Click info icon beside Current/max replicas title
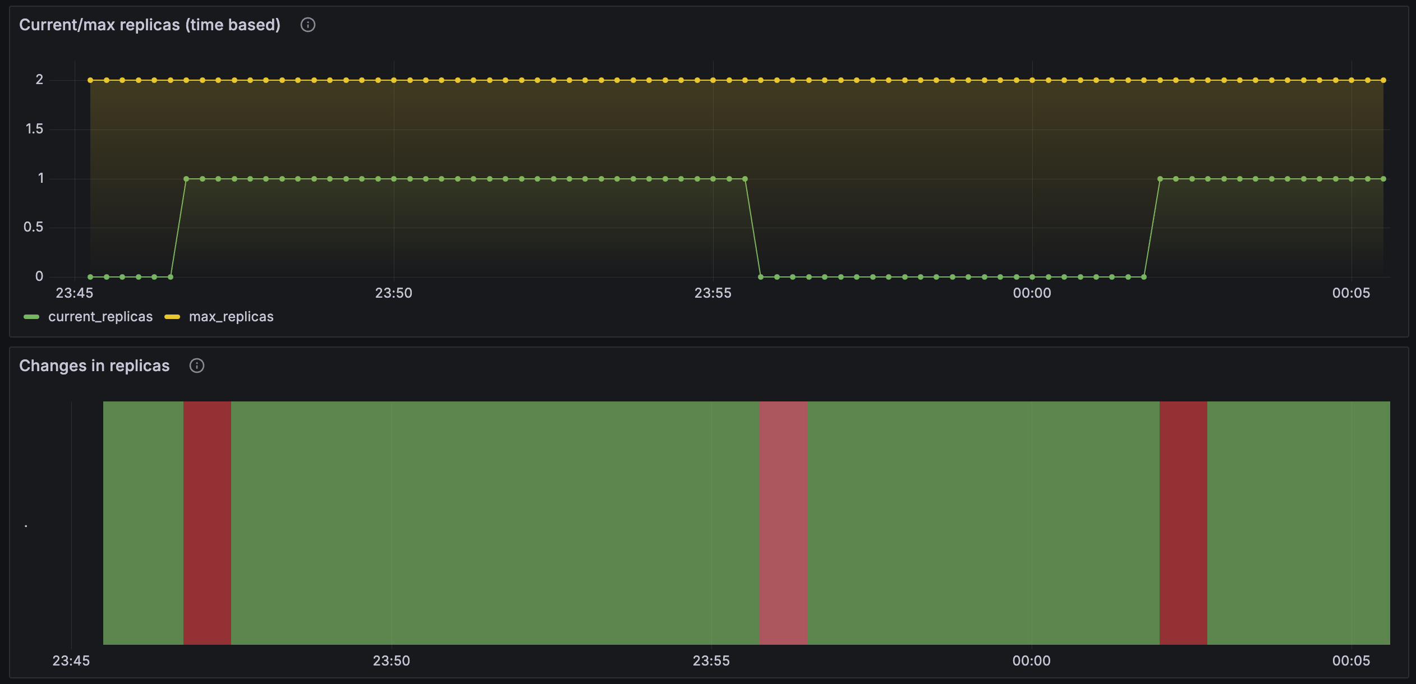 307,25
